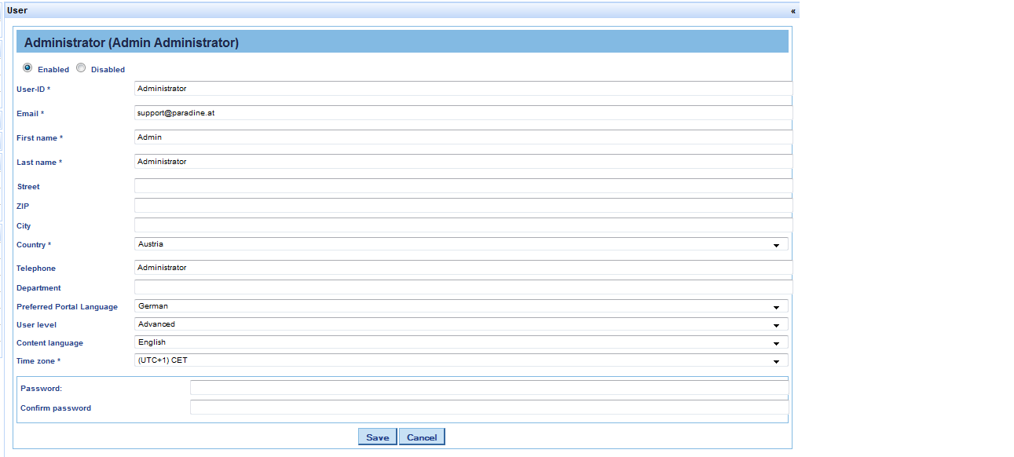1014x457 pixels.
Task: Click the Telephone input field
Action: click(463, 268)
